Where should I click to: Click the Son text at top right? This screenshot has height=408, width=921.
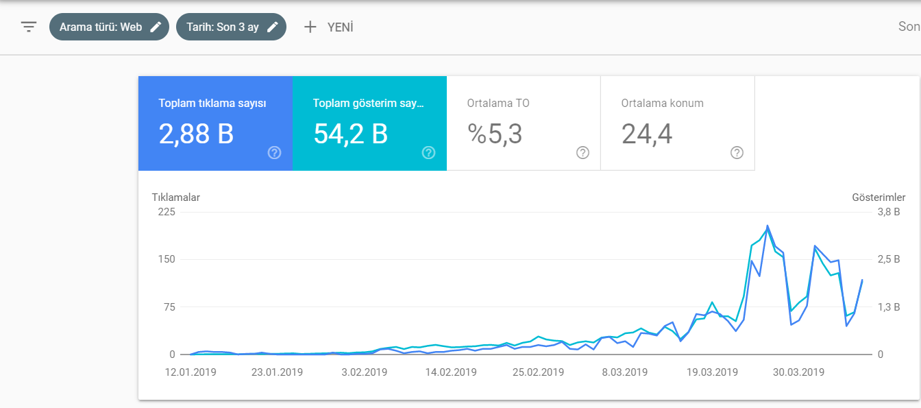click(x=909, y=27)
